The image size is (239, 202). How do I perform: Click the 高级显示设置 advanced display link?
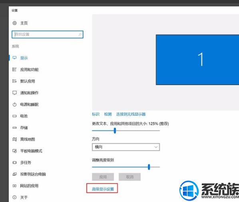103,189
